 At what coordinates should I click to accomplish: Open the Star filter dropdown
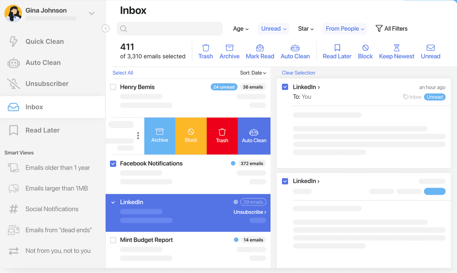pos(306,29)
